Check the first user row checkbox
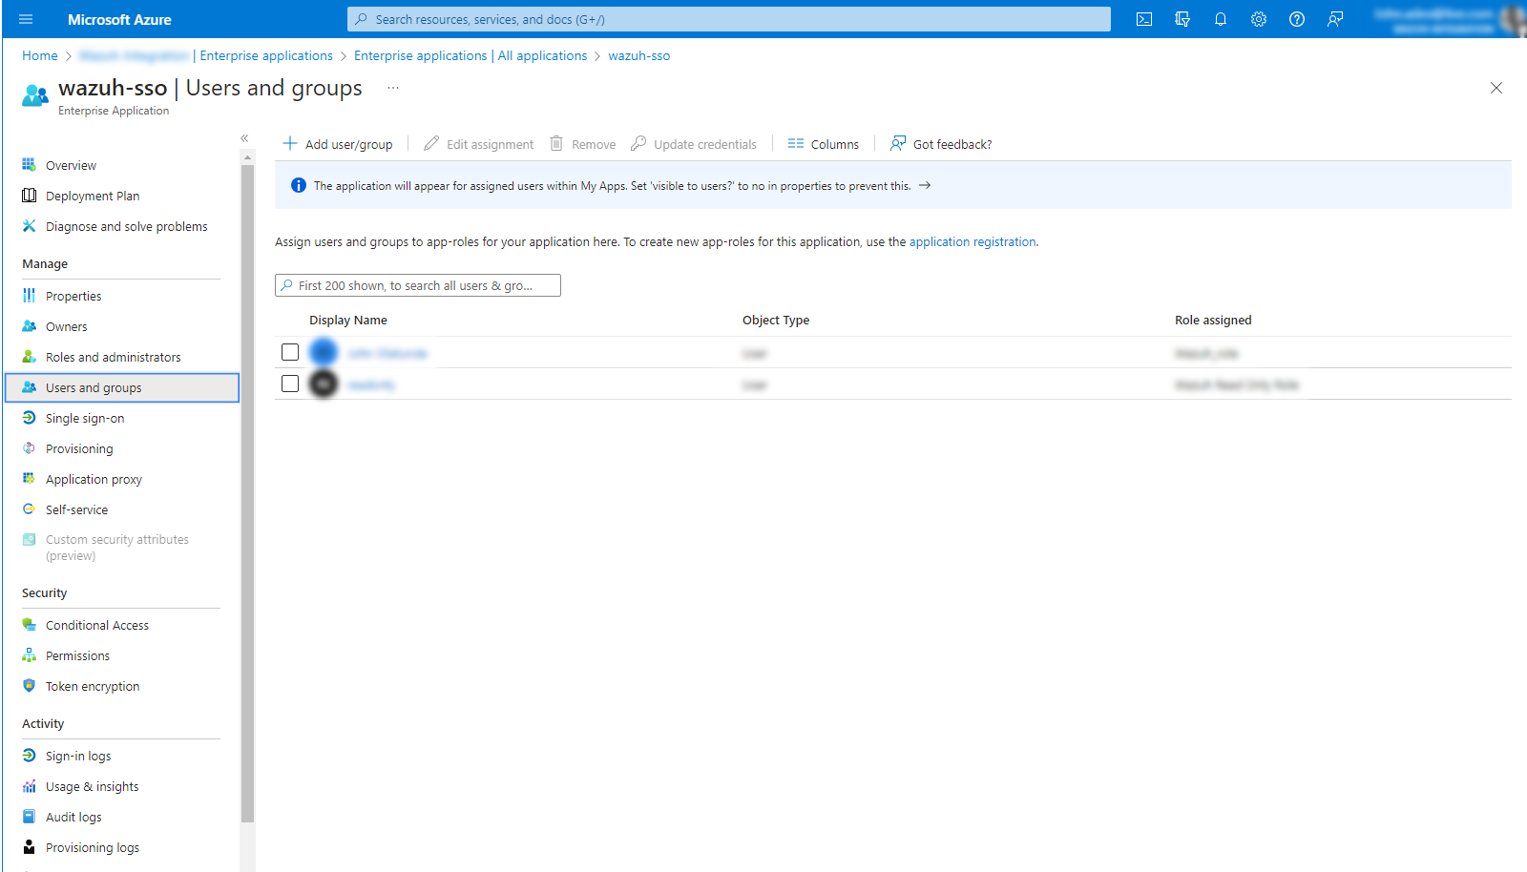The image size is (1527, 872). tap(290, 352)
